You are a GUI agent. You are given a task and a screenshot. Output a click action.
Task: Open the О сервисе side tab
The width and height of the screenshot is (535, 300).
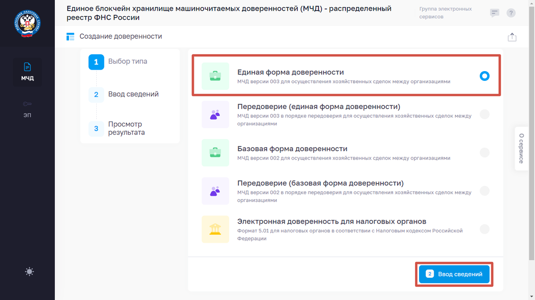pyautogui.click(x=521, y=148)
